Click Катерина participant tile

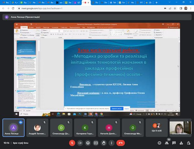click(x=85, y=127)
